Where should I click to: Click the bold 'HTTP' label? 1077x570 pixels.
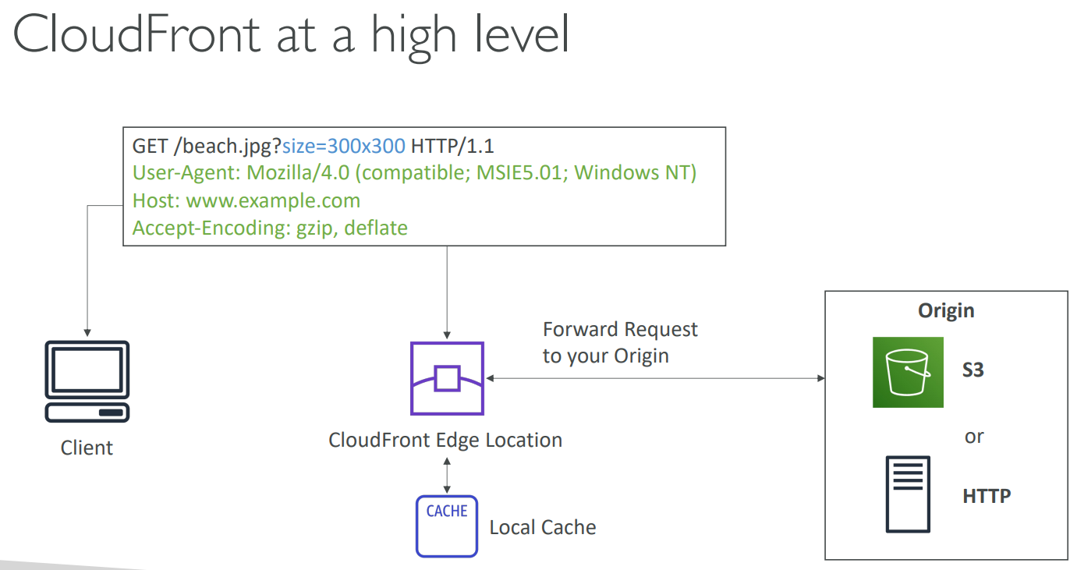pyautogui.click(x=987, y=495)
